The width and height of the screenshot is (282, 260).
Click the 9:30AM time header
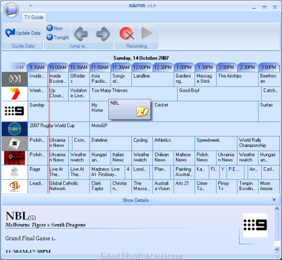coord(37,68)
